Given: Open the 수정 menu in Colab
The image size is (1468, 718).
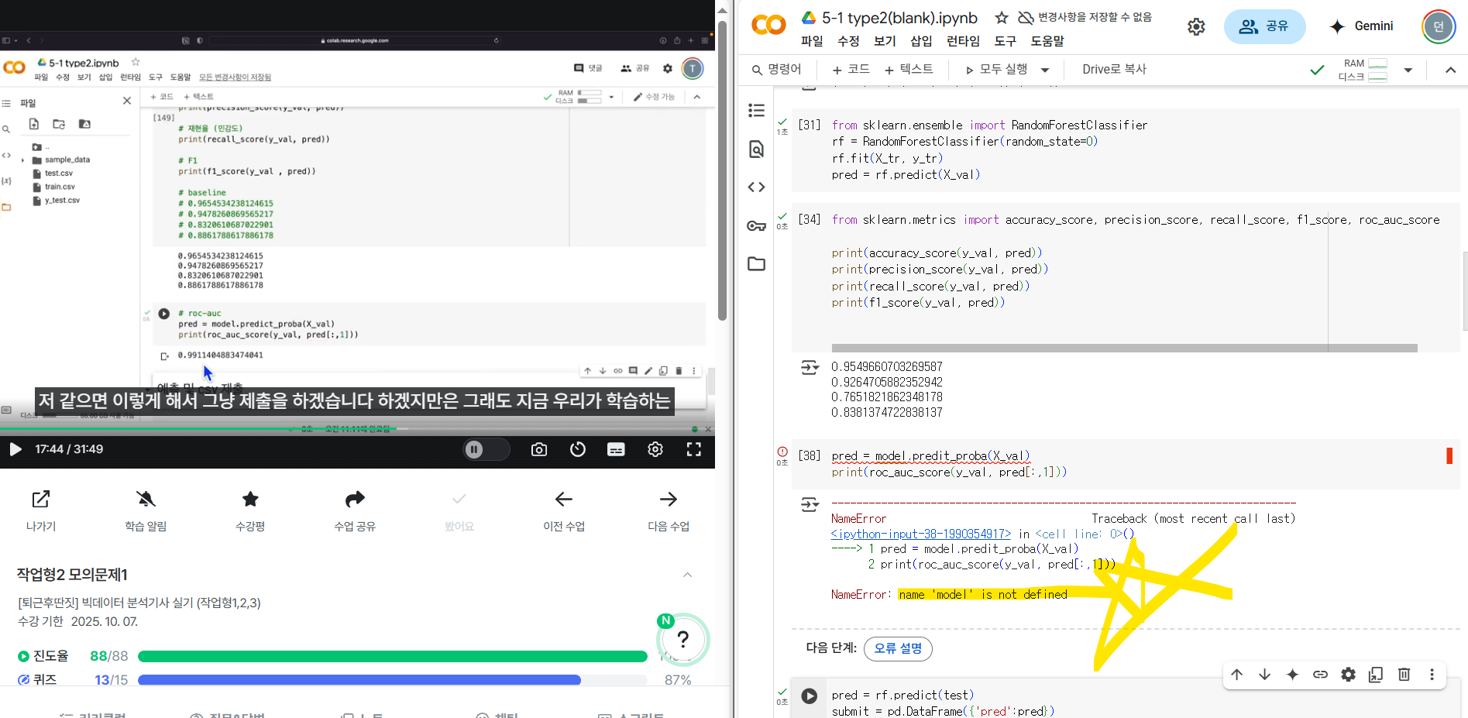Looking at the screenshot, I should pyautogui.click(x=848, y=41).
